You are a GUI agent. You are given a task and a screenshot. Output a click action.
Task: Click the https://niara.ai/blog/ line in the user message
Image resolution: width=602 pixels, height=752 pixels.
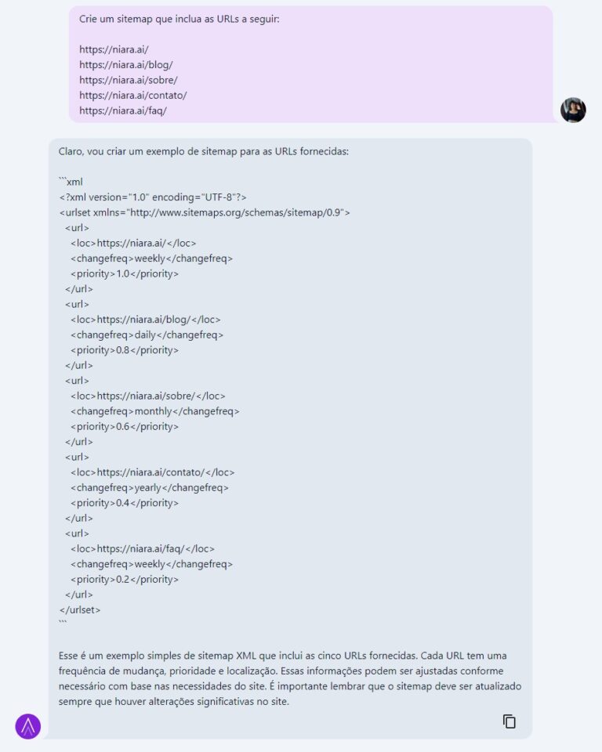coord(125,65)
